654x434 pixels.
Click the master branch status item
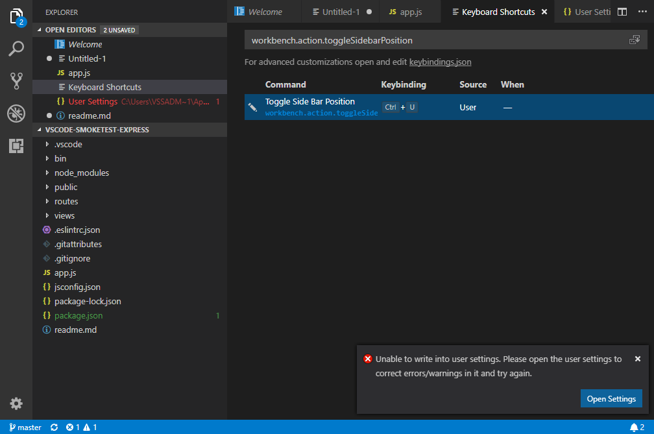click(25, 427)
